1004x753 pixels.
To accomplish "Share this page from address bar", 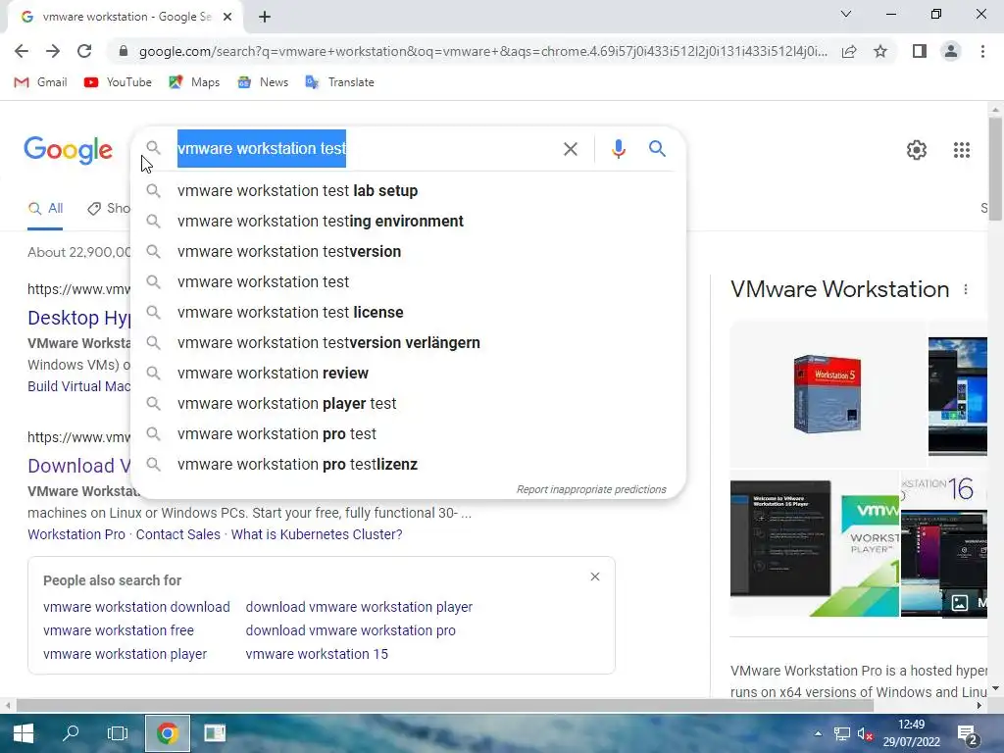I will [x=849, y=51].
